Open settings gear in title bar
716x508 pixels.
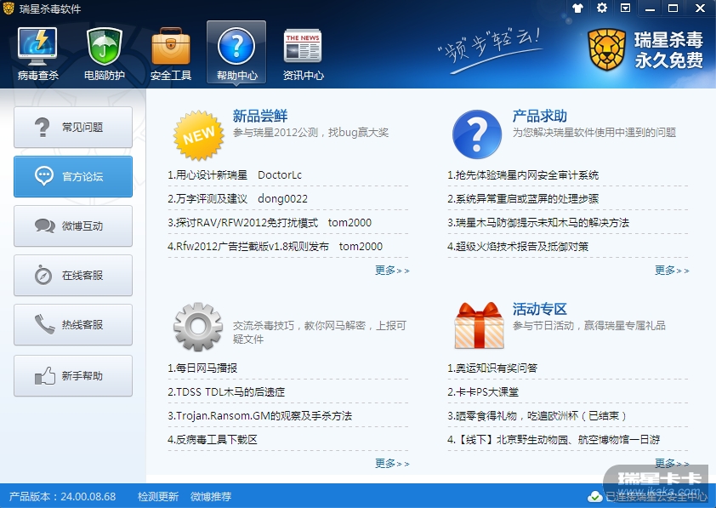602,8
